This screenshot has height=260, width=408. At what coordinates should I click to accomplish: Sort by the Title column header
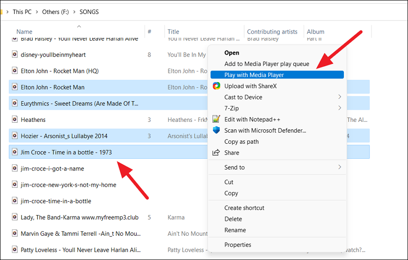click(173, 32)
